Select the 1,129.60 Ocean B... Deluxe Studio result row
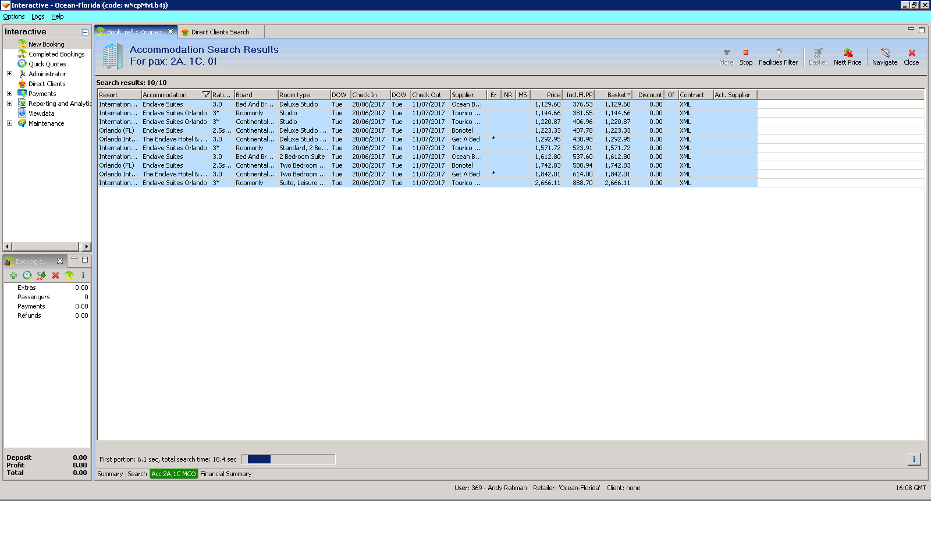The image size is (931, 539). point(427,104)
